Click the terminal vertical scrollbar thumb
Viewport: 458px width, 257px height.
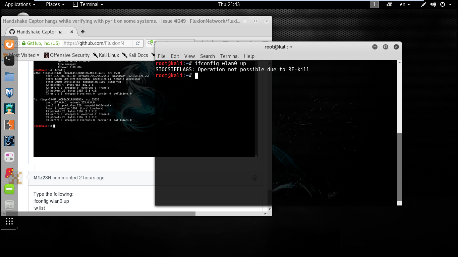tap(399, 167)
